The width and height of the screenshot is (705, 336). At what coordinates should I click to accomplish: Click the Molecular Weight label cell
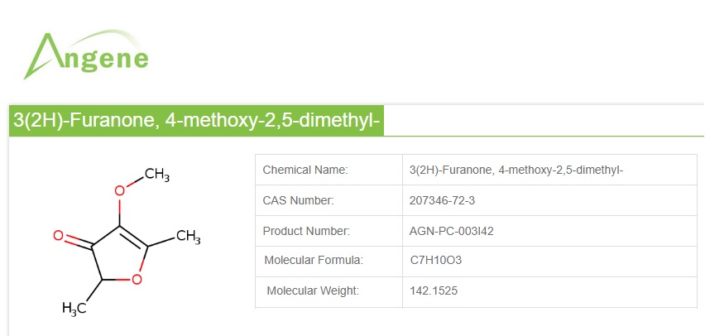coord(313,290)
